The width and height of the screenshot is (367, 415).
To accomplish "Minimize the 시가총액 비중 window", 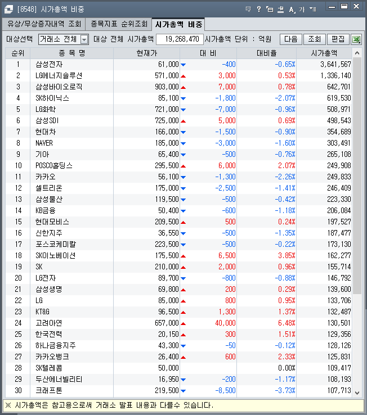I will coord(332,7).
